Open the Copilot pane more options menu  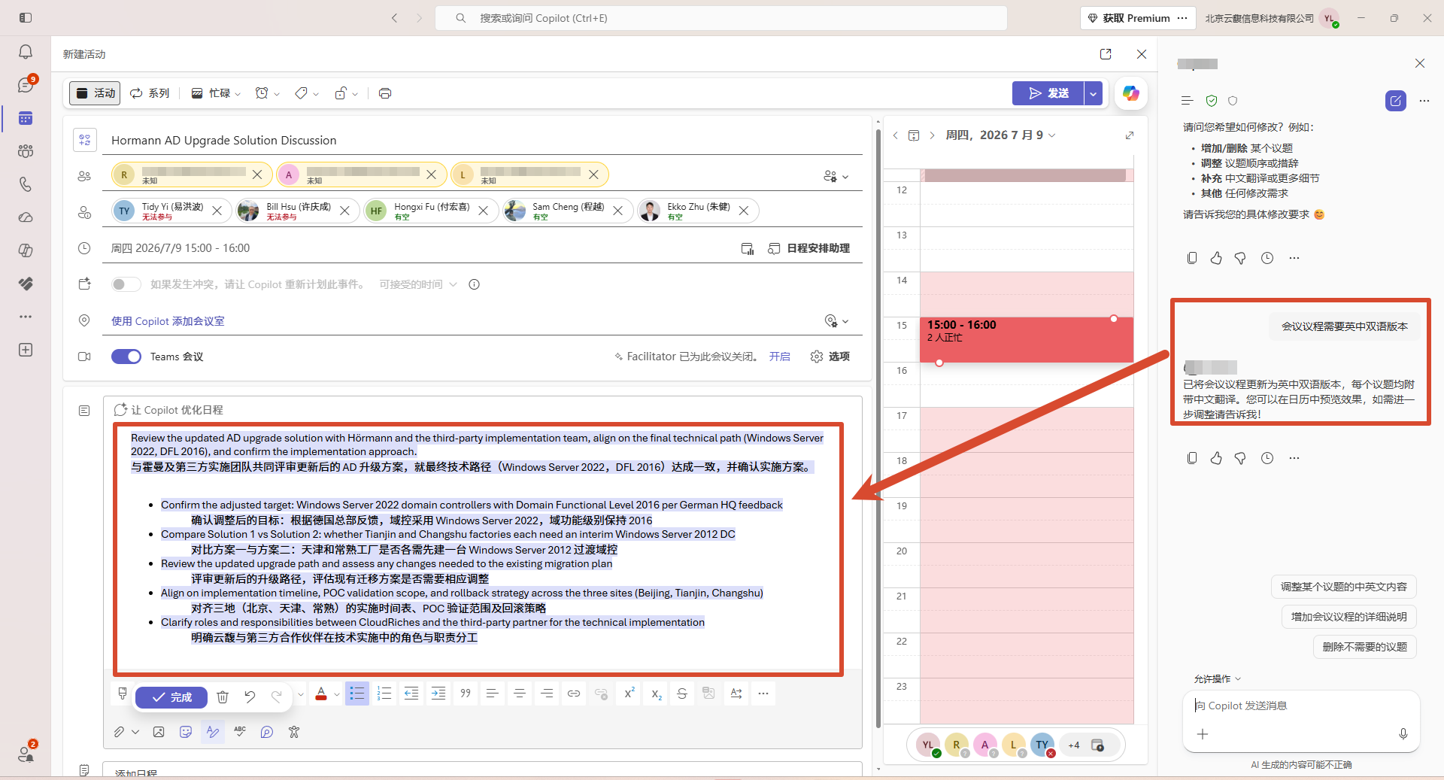coord(1424,101)
